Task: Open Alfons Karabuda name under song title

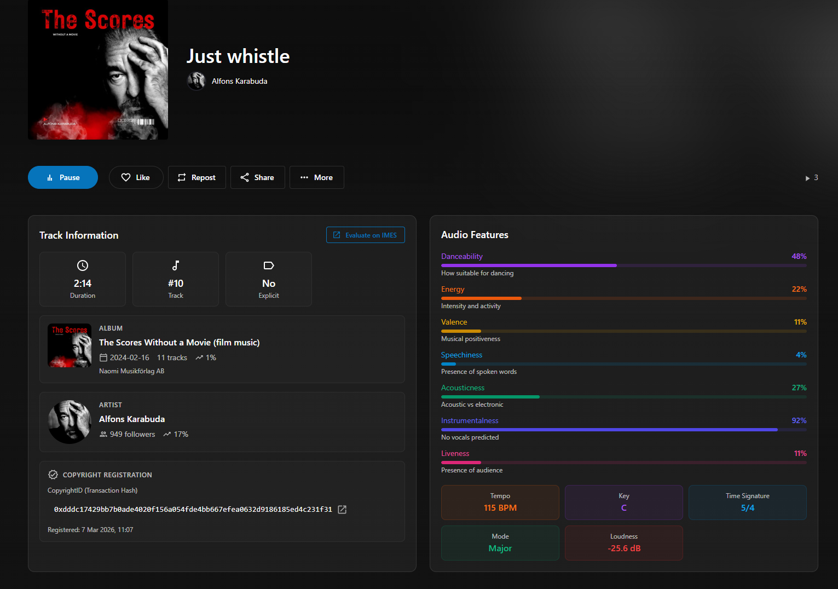Action: coord(239,81)
